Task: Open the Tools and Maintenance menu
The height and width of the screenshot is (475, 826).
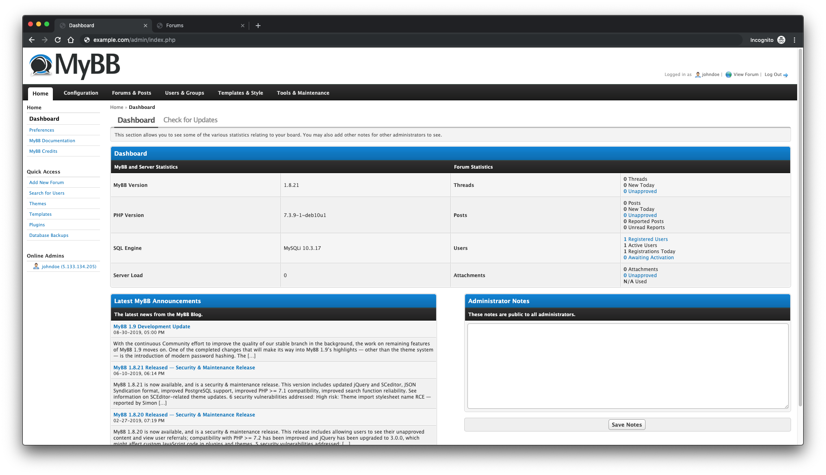Action: [303, 92]
